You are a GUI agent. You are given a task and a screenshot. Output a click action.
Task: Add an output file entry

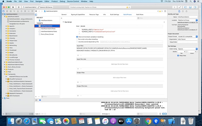(78, 82)
